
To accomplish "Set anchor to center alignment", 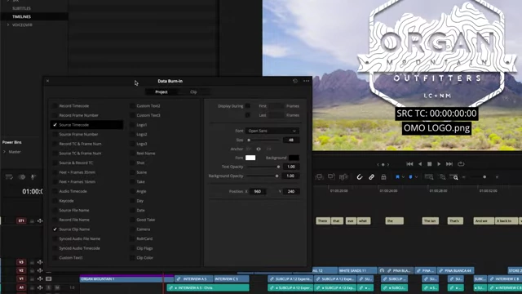I will pos(259,149).
